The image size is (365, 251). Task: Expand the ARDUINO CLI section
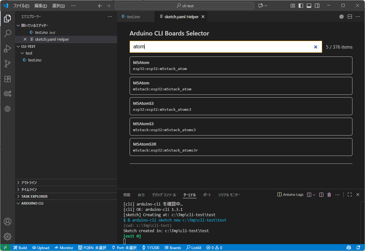32,203
